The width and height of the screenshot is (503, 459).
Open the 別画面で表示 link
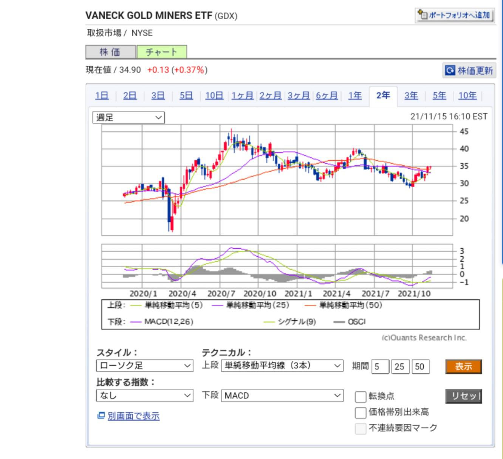133,416
